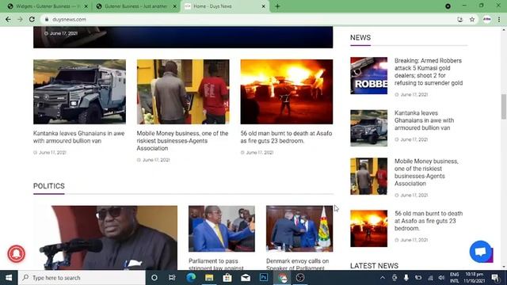Open Photoshop from taskbar
The image size is (507, 285).
[264, 278]
